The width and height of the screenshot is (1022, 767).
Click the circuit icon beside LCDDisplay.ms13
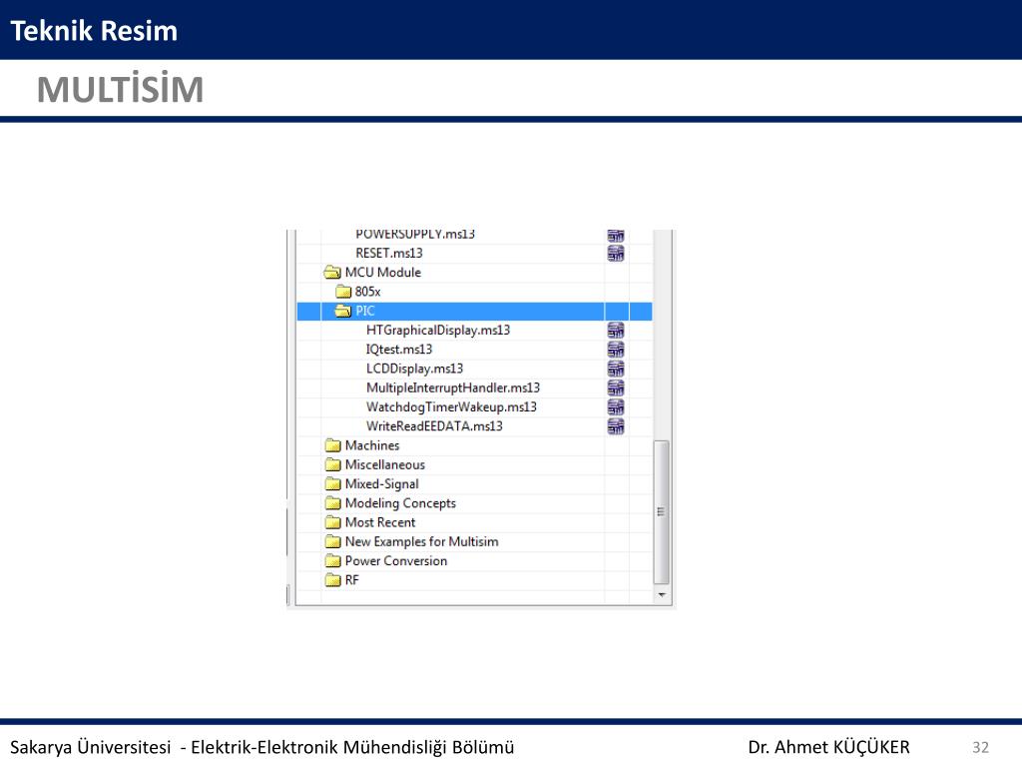pyautogui.click(x=616, y=369)
